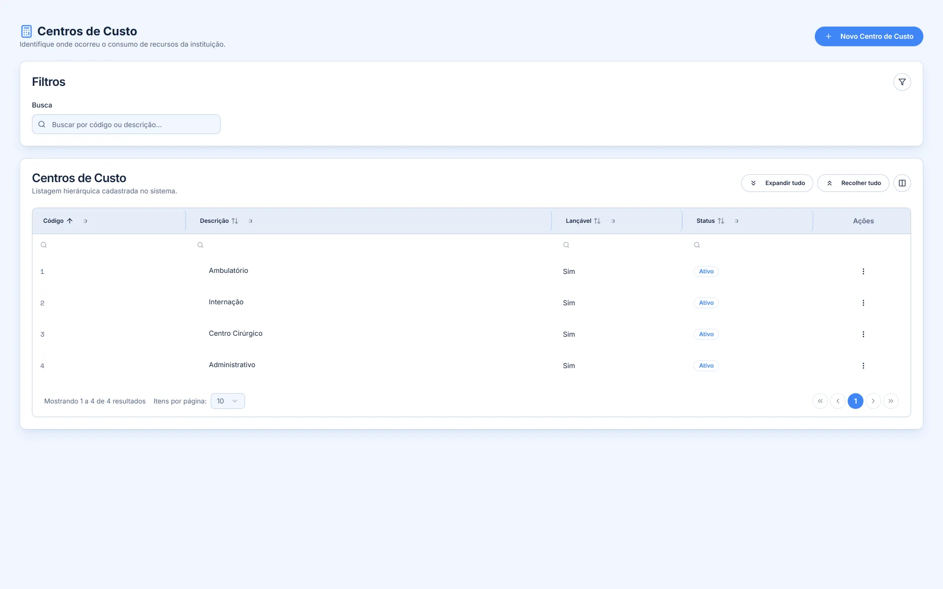This screenshot has width=943, height=589.
Task: Go to the next page arrow
Action: pos(873,401)
